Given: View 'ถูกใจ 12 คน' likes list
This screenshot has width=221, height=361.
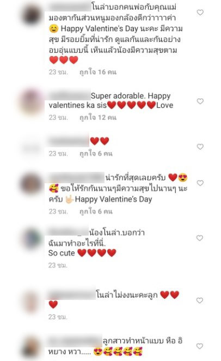Looking at the screenshot, I should pos(98,118).
